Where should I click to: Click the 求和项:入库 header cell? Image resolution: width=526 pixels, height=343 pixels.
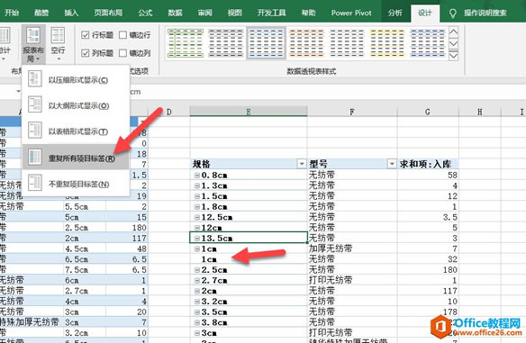[x=428, y=164]
